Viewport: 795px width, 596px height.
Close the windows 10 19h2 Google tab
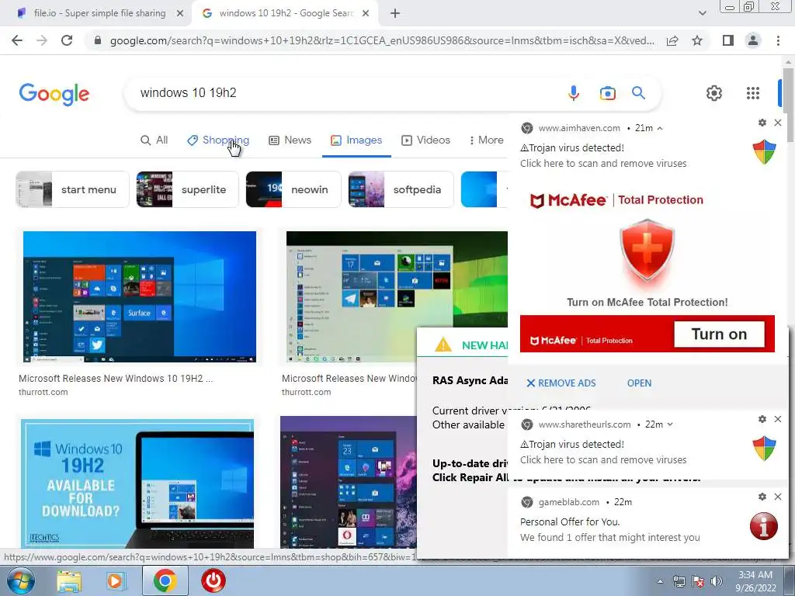click(366, 14)
